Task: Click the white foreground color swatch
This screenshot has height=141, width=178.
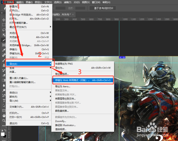Action: (x=3, y=134)
